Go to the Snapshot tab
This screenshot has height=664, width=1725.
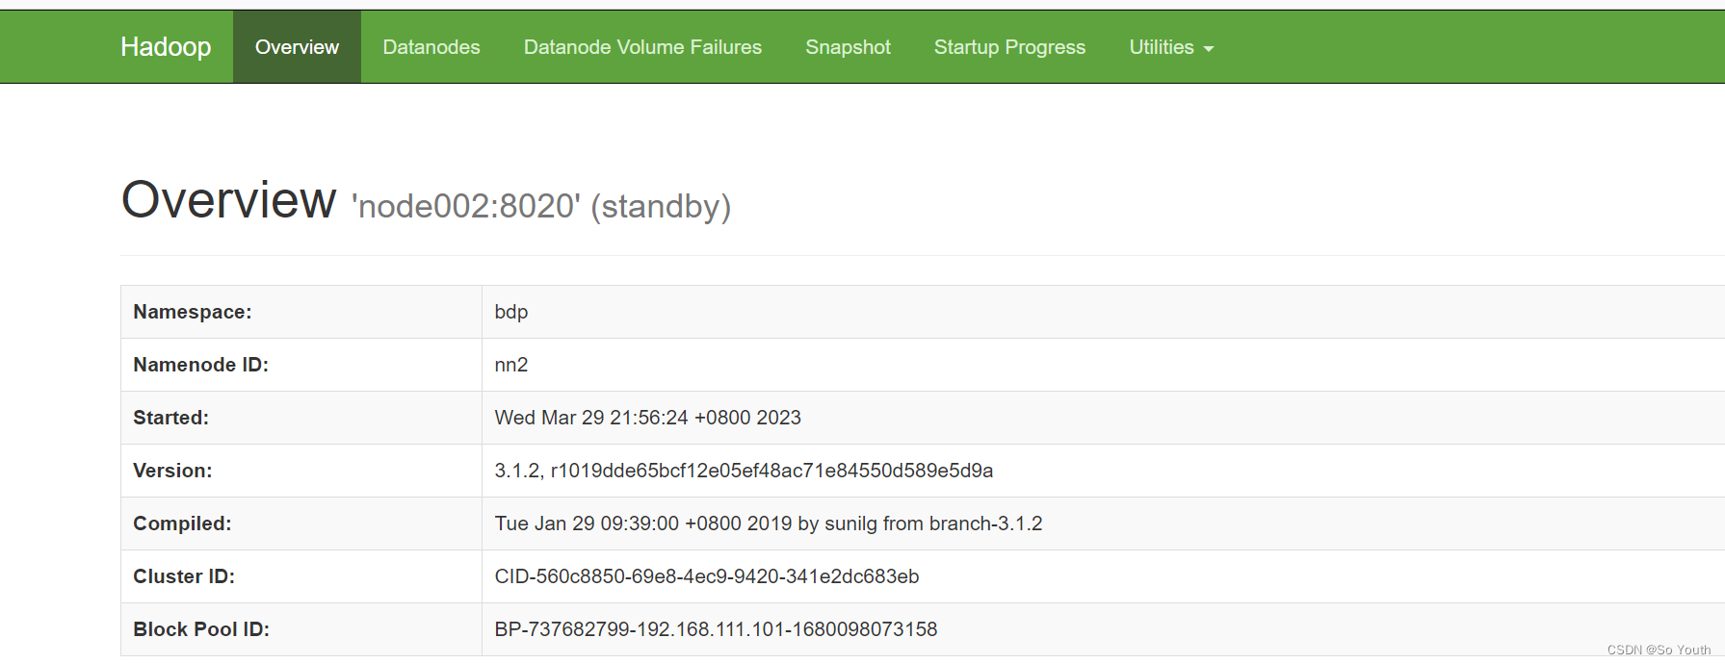click(x=848, y=47)
